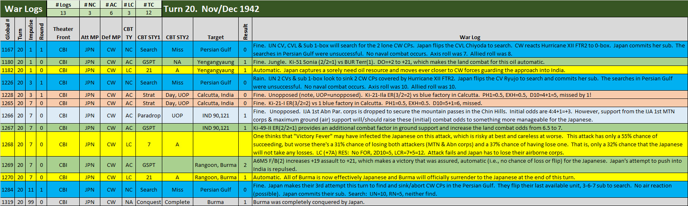Select 'IND 90,121' target in row 1266
This screenshot has height=206, width=688.
(x=216, y=115)
